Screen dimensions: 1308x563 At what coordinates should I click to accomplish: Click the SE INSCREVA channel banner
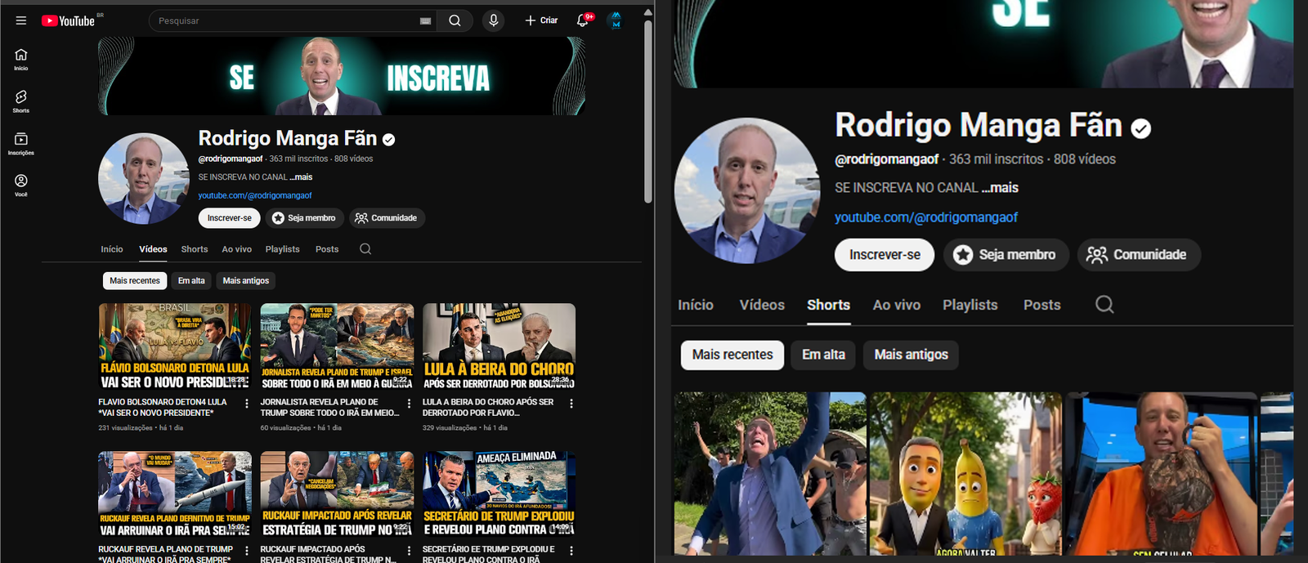point(342,76)
